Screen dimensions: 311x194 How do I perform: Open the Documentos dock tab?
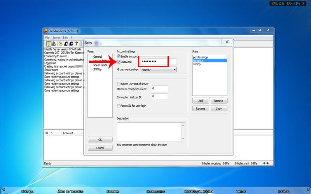(x=156, y=191)
